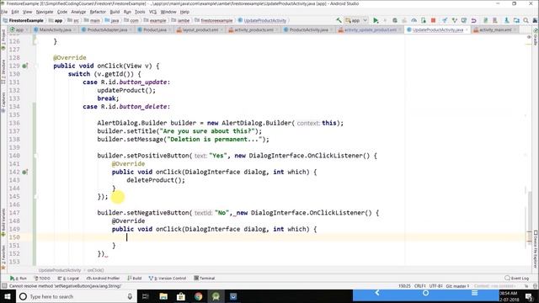
Task: Click the Make Project hammer icon
Action: point(339,20)
